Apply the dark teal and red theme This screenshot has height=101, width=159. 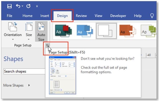(x=63, y=31)
